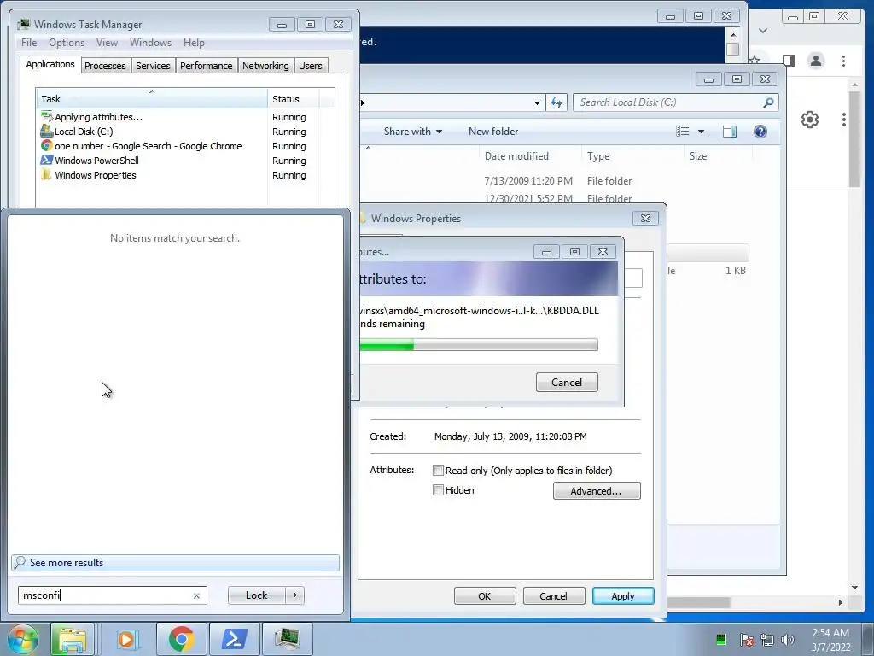
Task: Switch to PowerShell on the taskbar
Action: point(234,639)
